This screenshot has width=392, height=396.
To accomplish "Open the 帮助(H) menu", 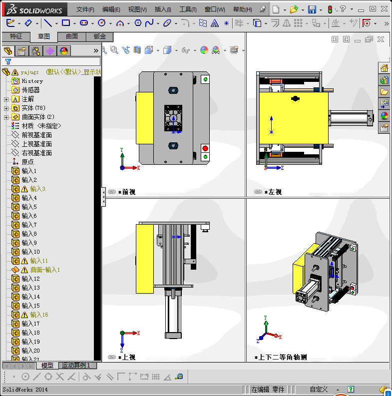I will coord(243,9).
